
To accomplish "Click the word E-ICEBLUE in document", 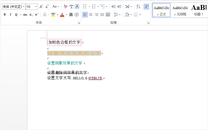I will (94, 78).
